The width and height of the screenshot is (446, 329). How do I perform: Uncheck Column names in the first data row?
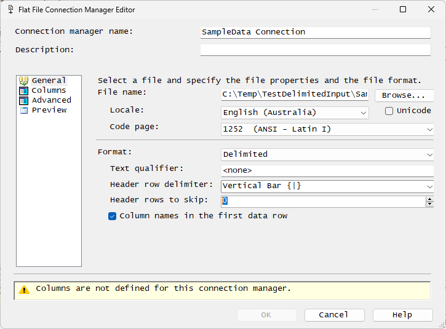[x=112, y=216]
